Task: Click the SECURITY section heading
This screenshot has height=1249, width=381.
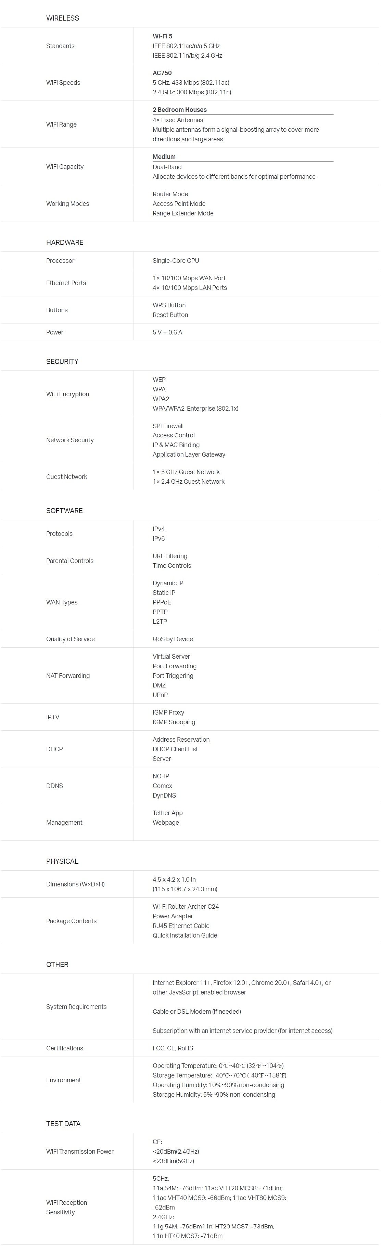Action: pyautogui.click(x=62, y=362)
